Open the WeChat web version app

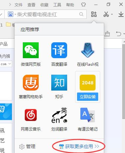[31, 50]
